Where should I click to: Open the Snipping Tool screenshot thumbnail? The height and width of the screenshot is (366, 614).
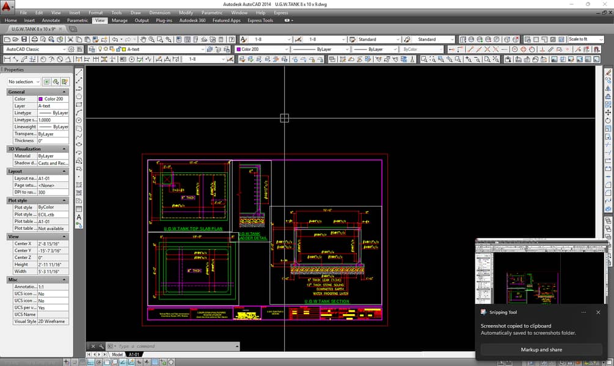pos(541,272)
